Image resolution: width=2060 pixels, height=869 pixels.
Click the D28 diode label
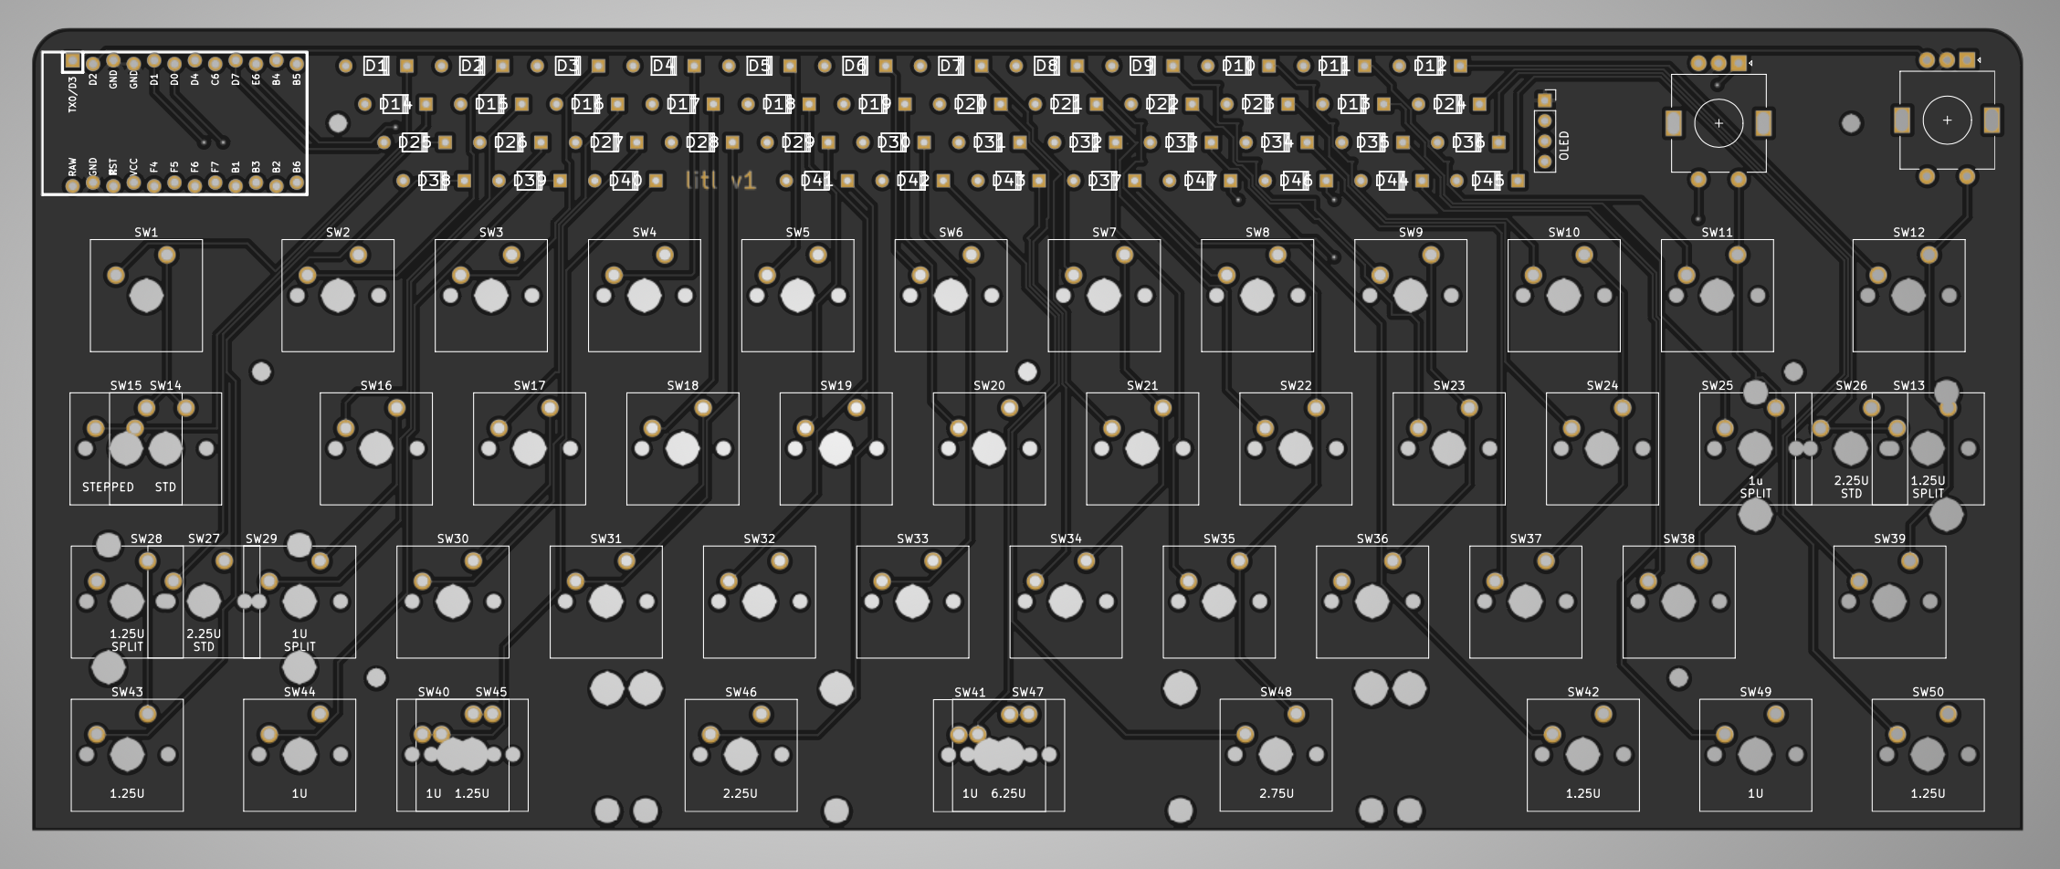701,142
